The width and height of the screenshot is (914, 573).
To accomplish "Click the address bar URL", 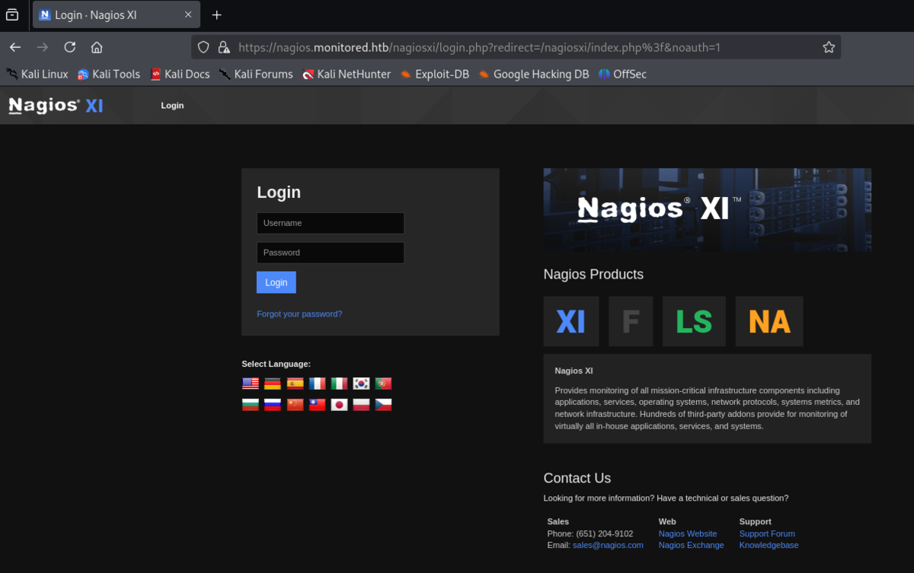I will [479, 47].
